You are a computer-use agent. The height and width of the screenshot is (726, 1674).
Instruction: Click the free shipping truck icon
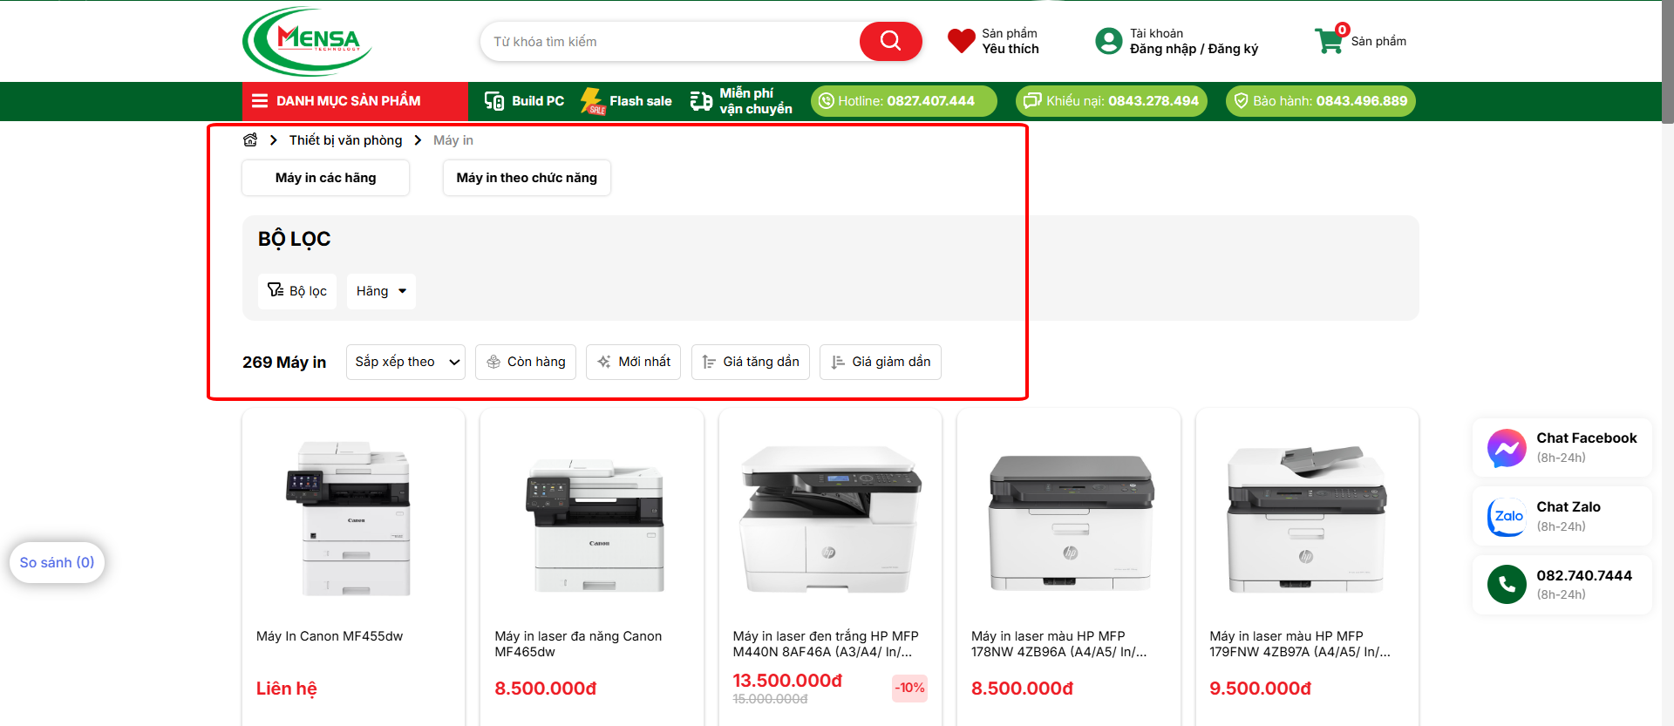click(x=702, y=101)
